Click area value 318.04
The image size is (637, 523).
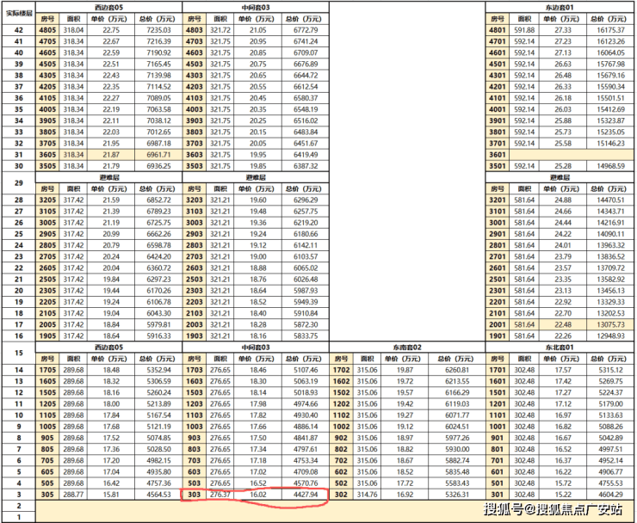coord(73,30)
